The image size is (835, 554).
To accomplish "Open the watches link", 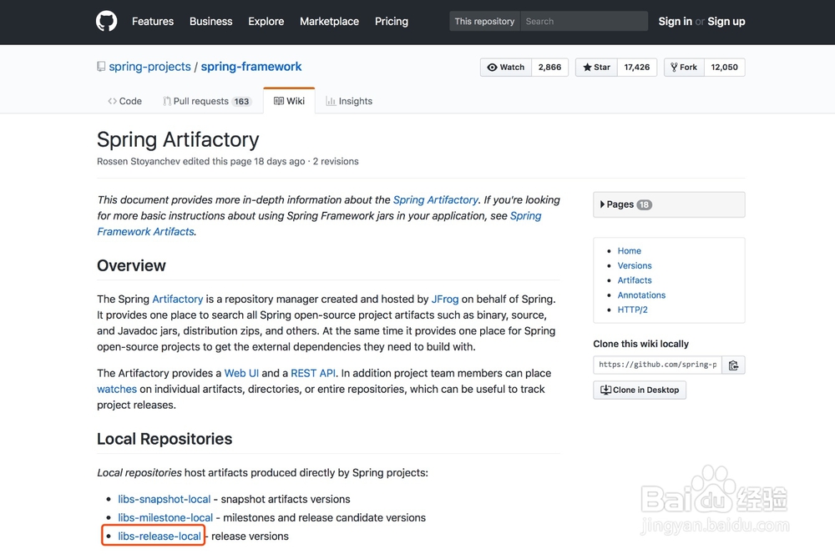I will [x=117, y=389].
